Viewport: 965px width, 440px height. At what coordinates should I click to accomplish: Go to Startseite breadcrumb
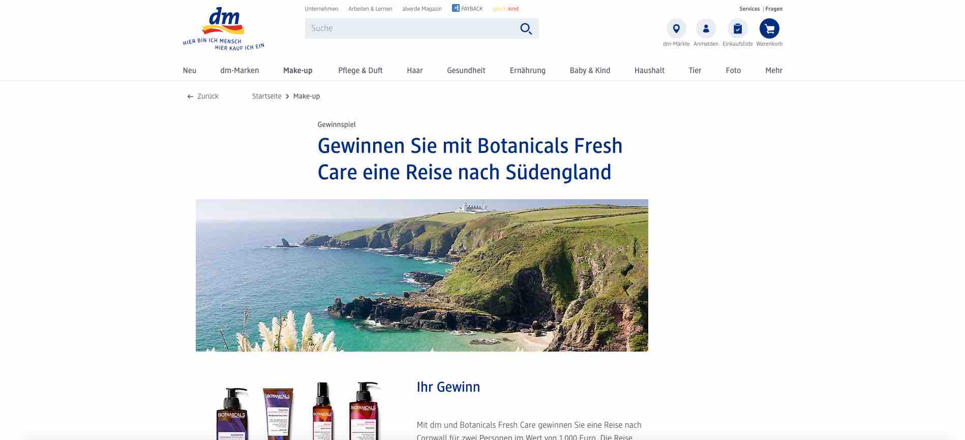tap(266, 96)
